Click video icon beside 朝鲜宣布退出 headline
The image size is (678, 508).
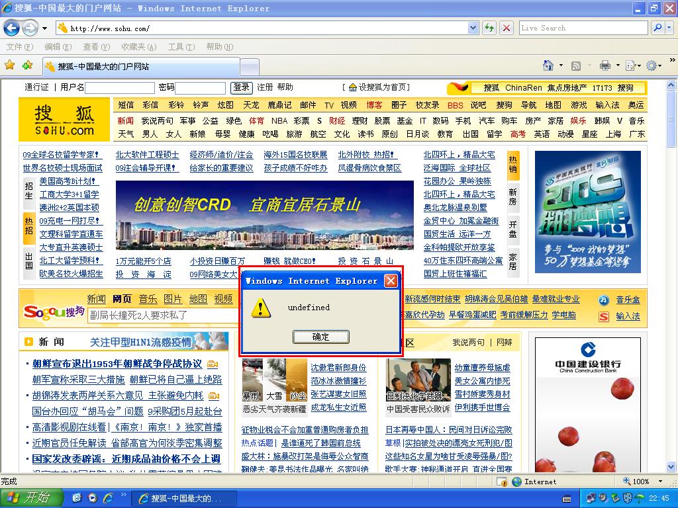tap(213, 364)
